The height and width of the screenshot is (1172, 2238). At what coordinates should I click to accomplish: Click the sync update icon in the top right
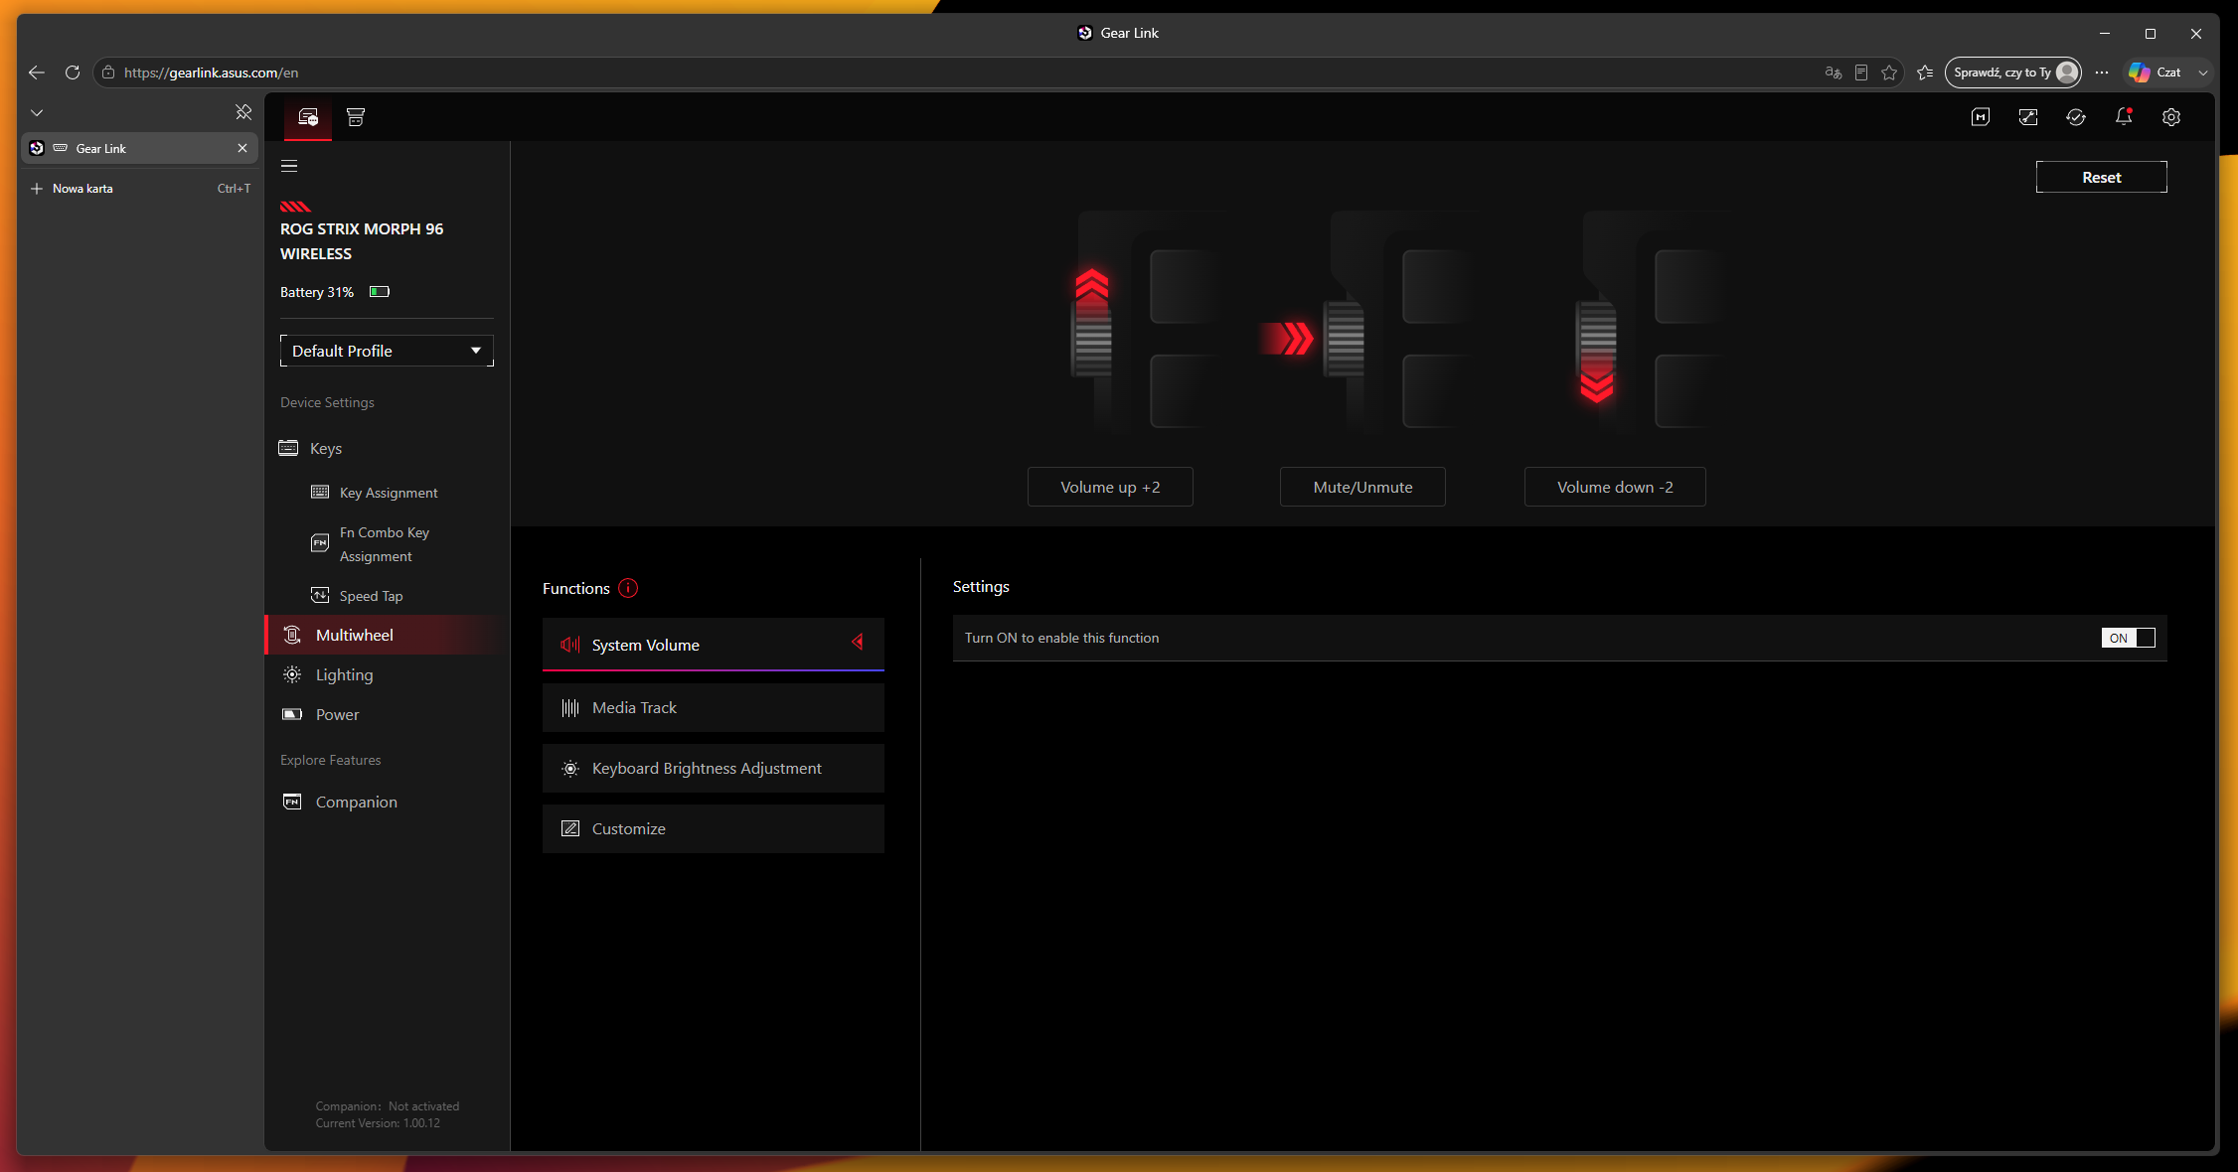pos(2076,117)
